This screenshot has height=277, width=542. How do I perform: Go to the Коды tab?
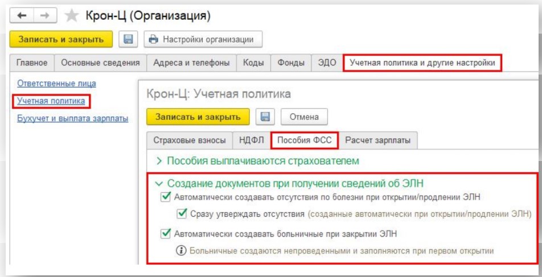pos(253,62)
